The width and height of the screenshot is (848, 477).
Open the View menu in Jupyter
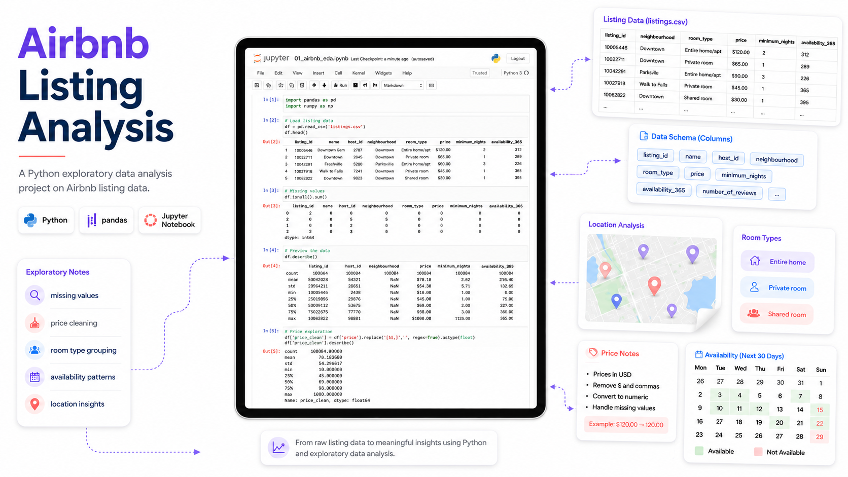[297, 73]
